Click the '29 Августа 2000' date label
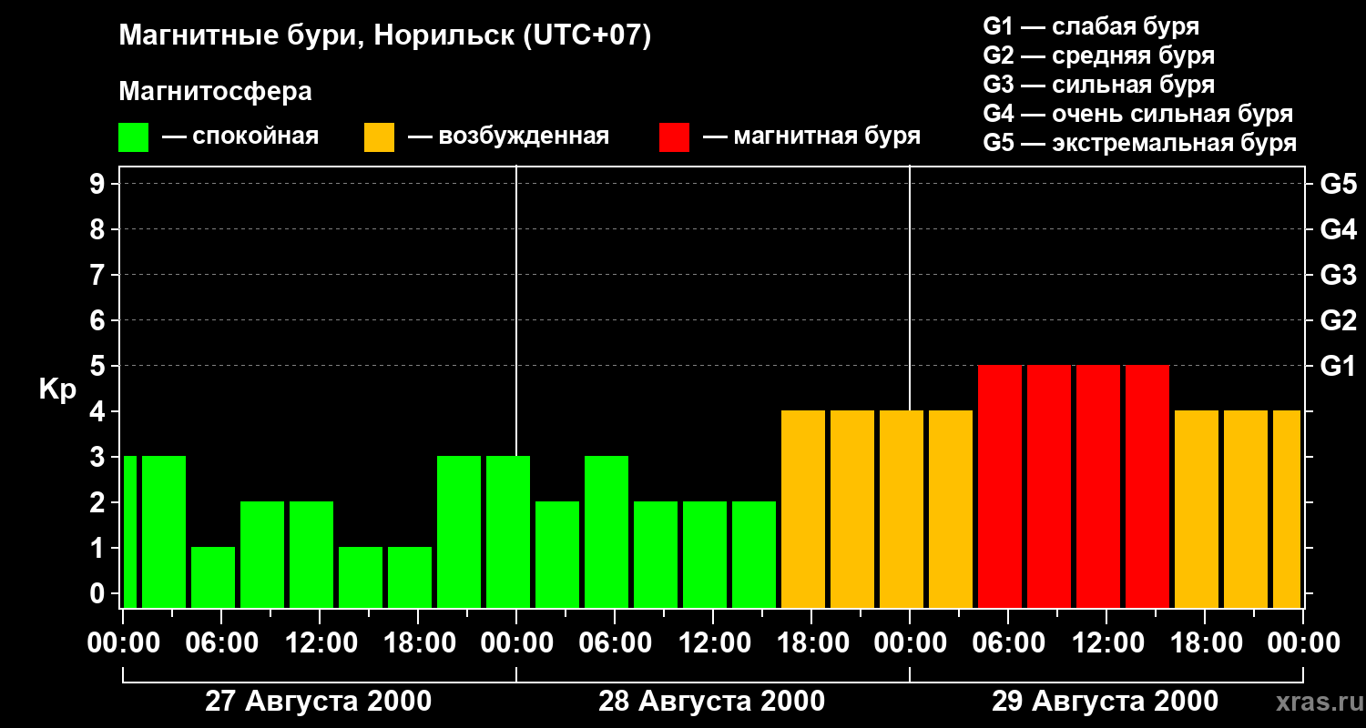Image resolution: width=1366 pixels, height=728 pixels. click(x=1106, y=702)
